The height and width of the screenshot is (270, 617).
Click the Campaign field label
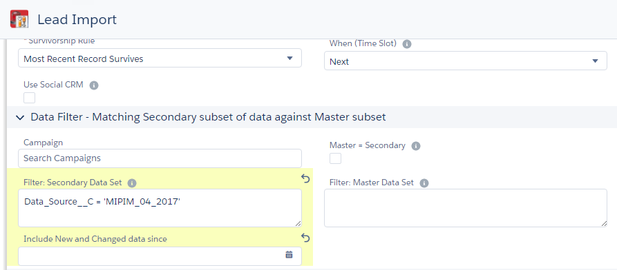[44, 143]
